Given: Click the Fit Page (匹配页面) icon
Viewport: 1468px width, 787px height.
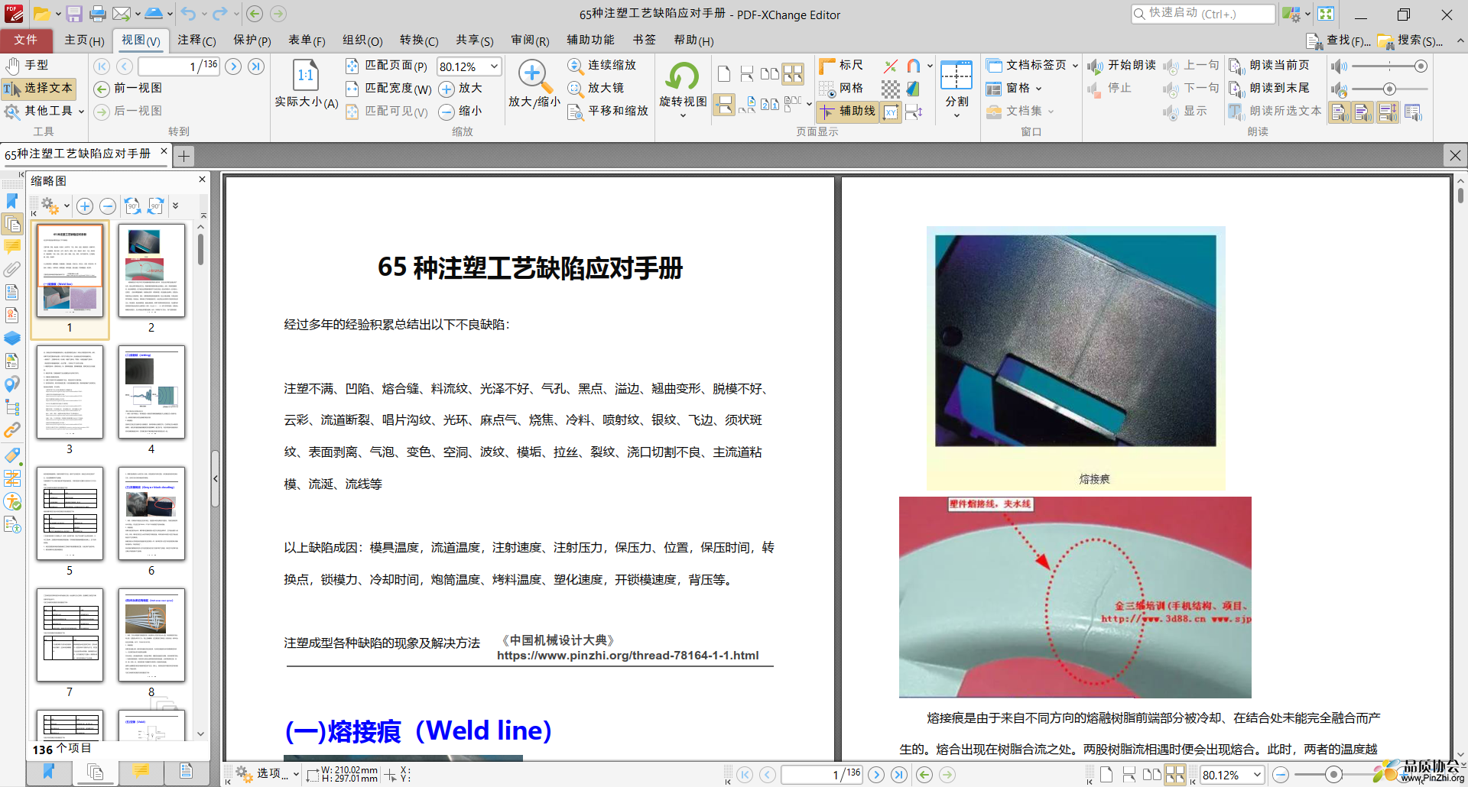Looking at the screenshot, I should [352, 66].
